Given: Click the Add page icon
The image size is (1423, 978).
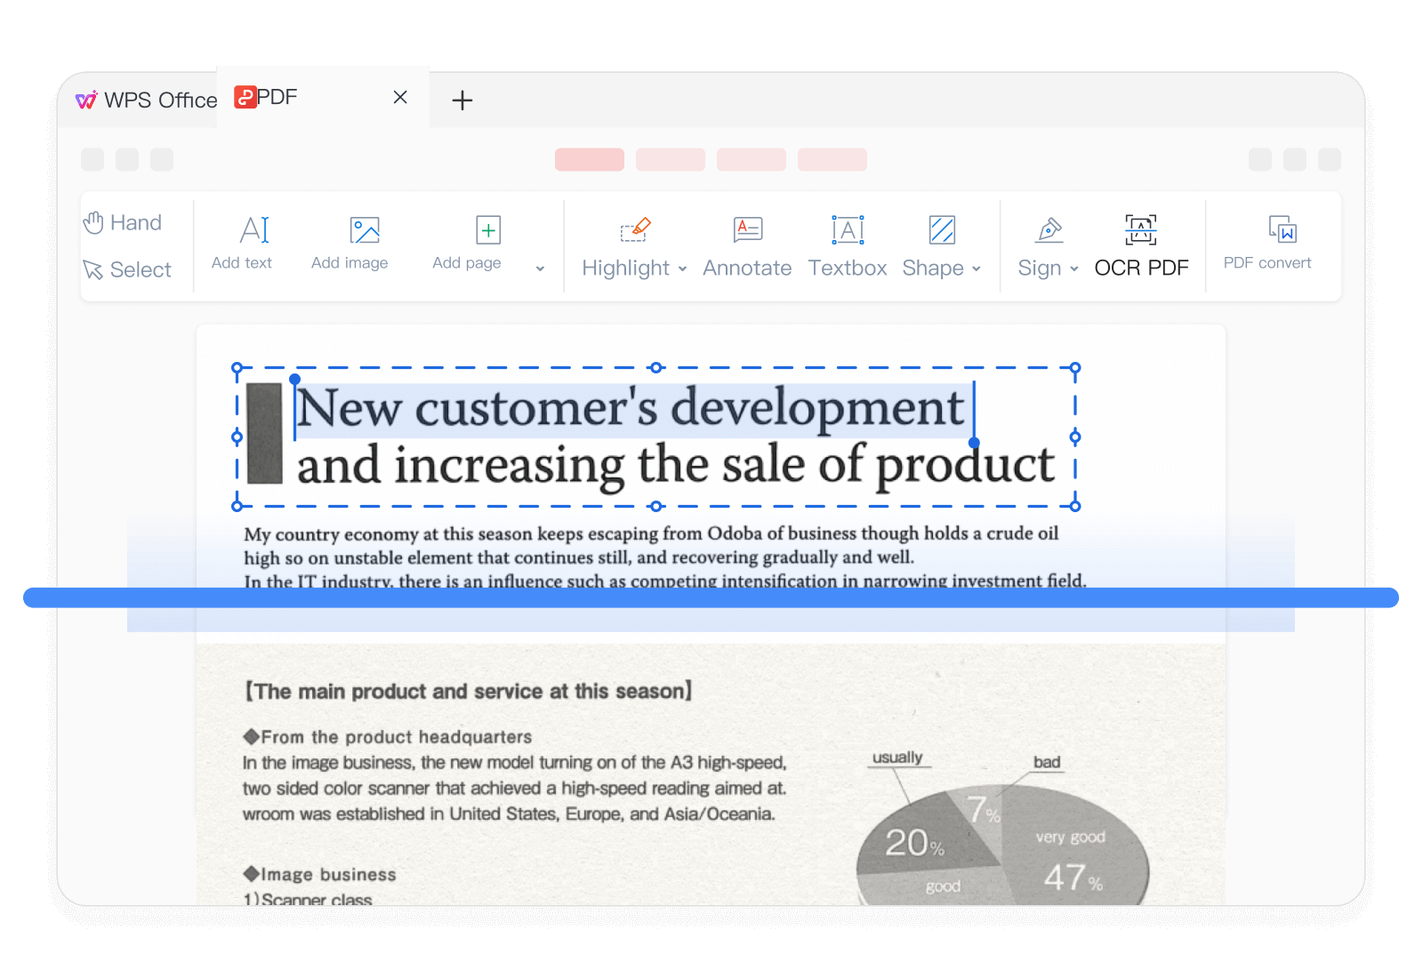Looking at the screenshot, I should pos(487,231).
